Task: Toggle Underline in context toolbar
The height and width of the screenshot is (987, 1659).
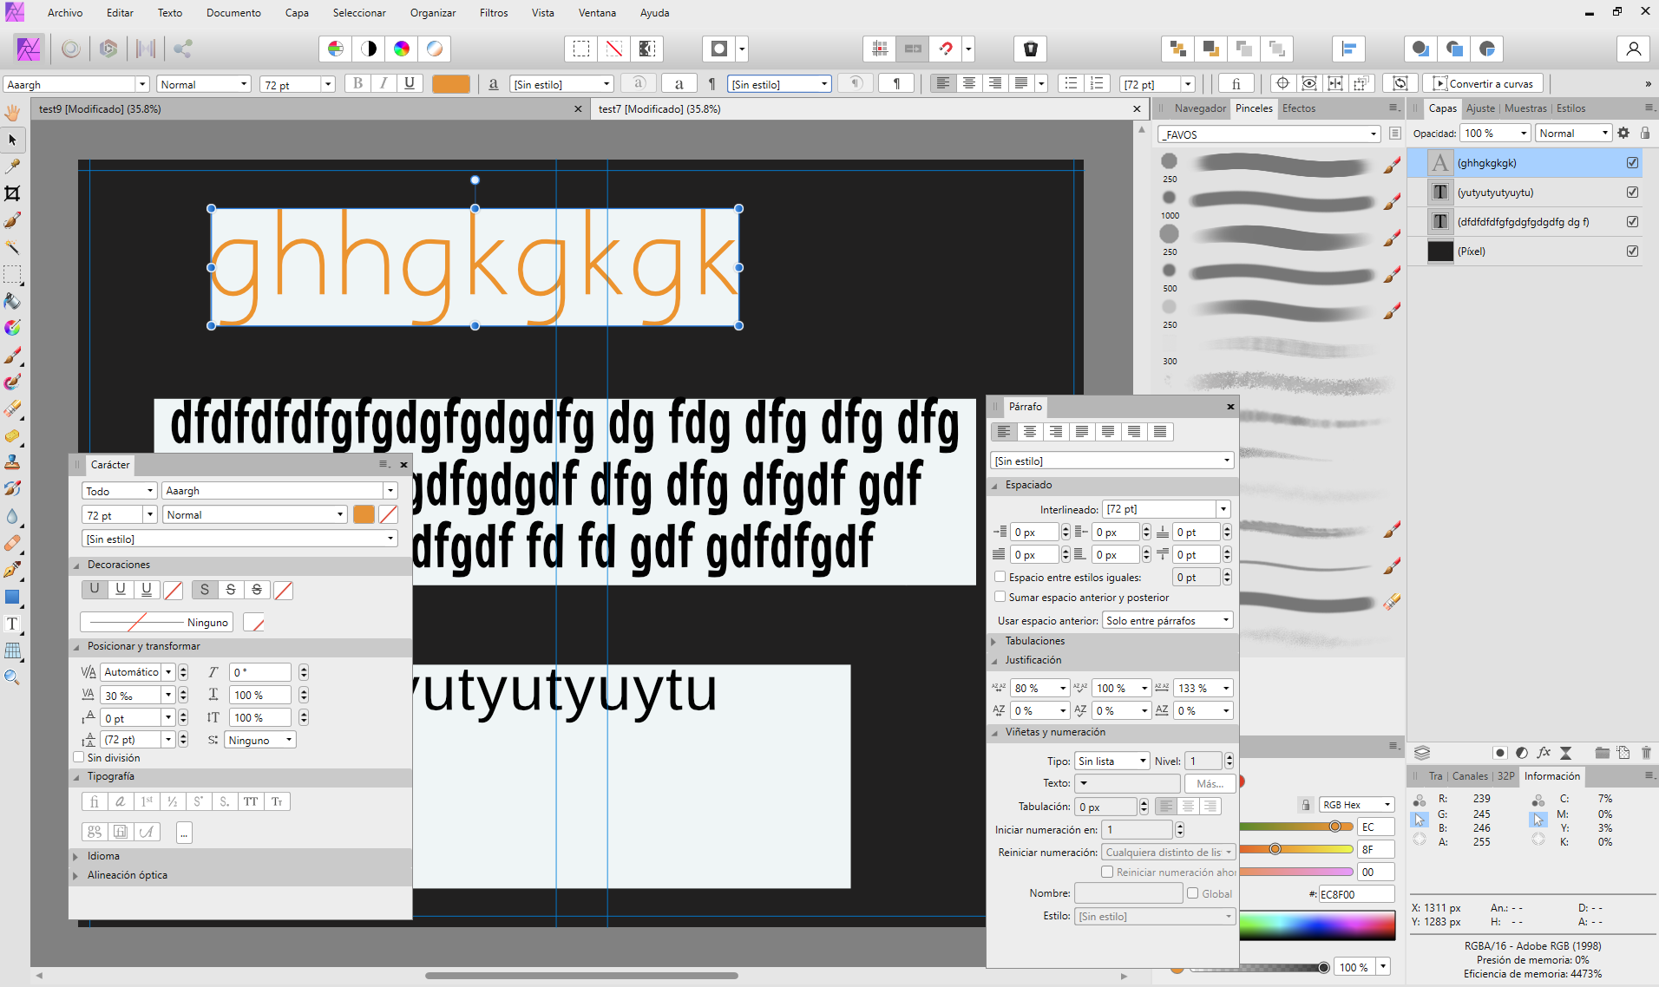Action: pos(410,83)
